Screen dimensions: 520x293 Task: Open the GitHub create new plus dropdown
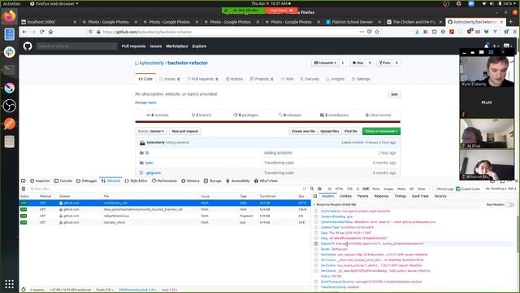pyautogui.click(x=496, y=46)
